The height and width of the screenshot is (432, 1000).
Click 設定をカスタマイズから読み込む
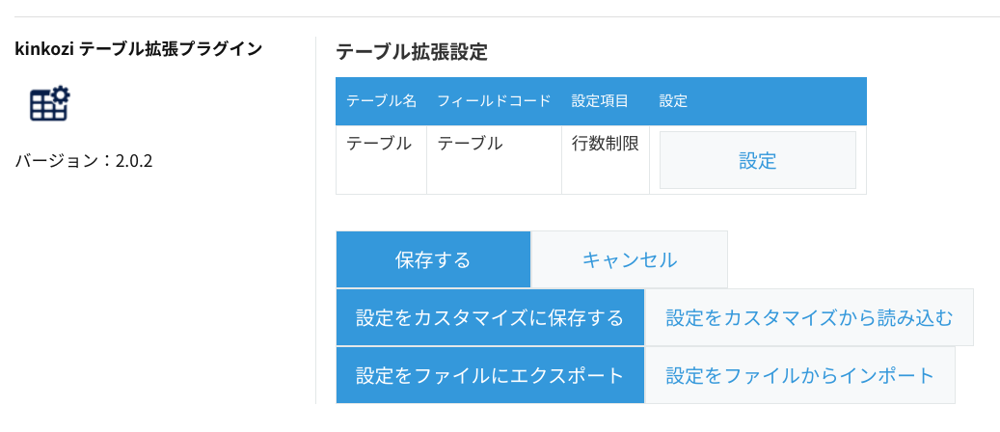809,318
